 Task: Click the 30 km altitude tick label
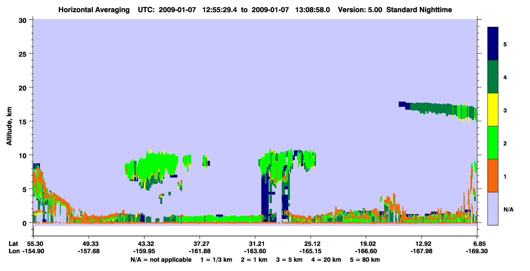(x=24, y=20)
